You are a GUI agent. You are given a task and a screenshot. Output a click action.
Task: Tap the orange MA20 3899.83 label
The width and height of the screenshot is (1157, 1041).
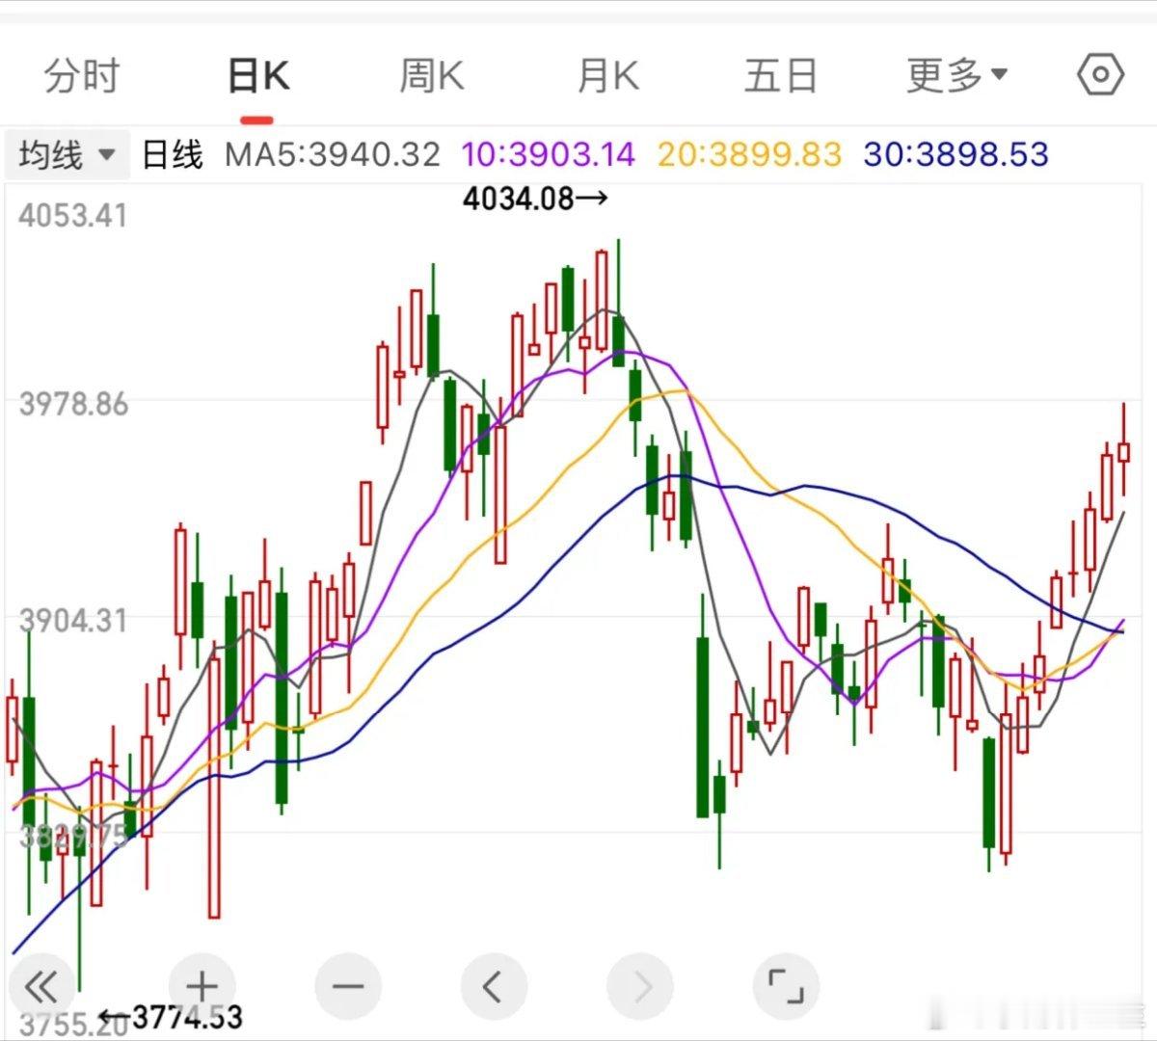click(749, 154)
